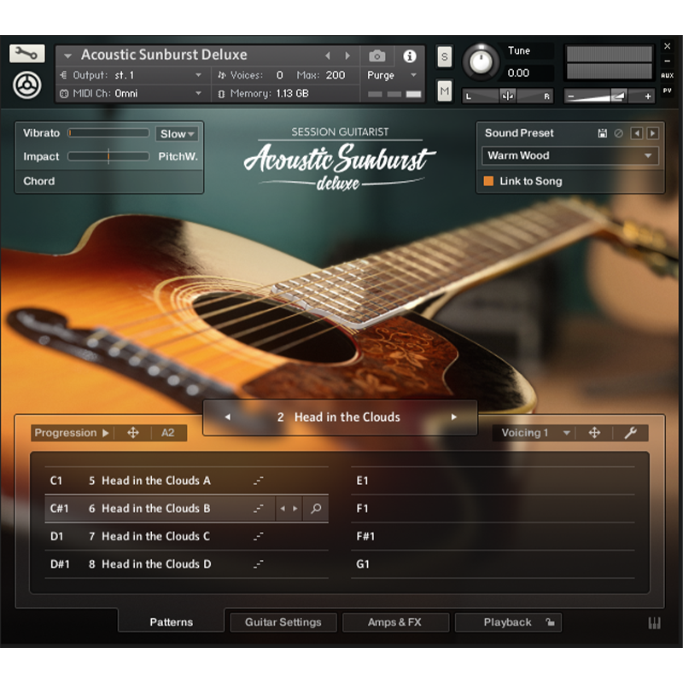Load next instrument arrow in header
This screenshot has width=683, height=683.
point(347,55)
